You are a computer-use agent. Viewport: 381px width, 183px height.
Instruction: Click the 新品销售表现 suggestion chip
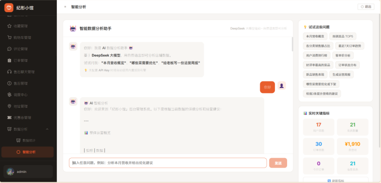pos(315,74)
